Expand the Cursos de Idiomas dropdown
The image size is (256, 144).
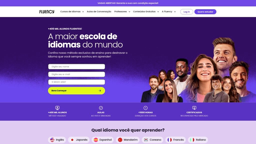(72, 11)
